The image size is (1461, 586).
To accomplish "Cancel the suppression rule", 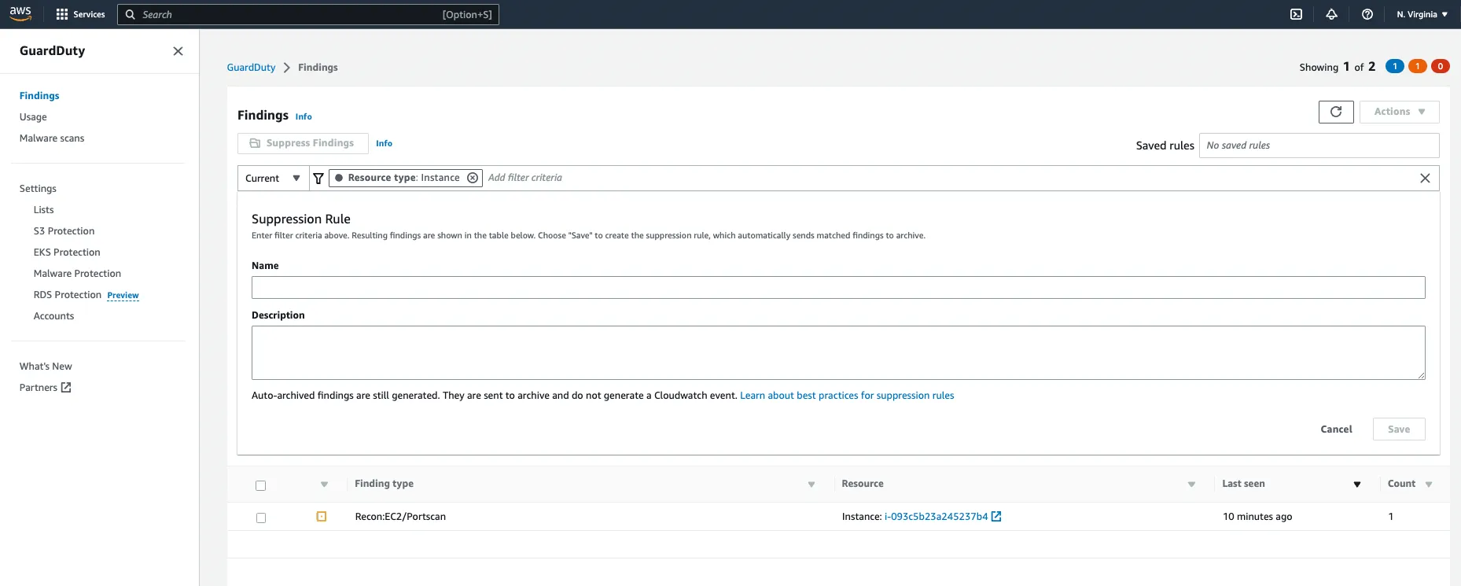I will click(x=1336, y=429).
